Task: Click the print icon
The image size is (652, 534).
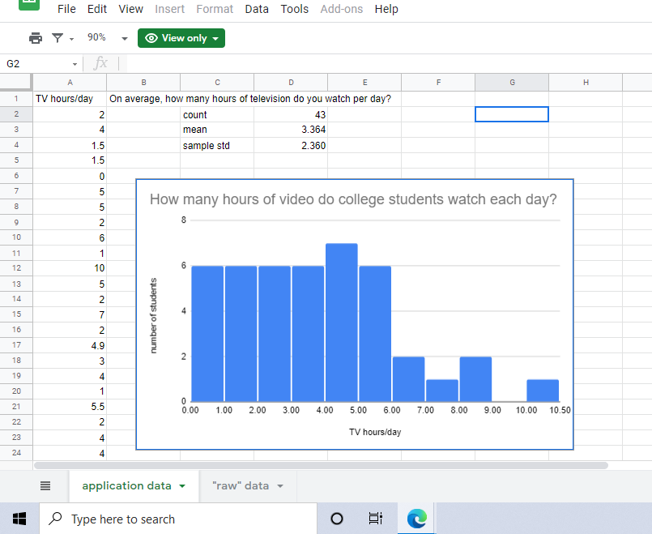Action: coord(36,38)
